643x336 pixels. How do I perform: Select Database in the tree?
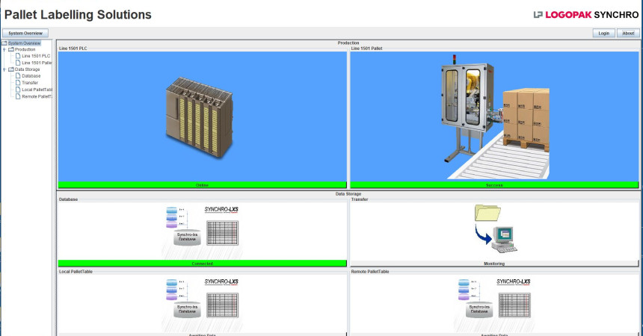coord(31,76)
